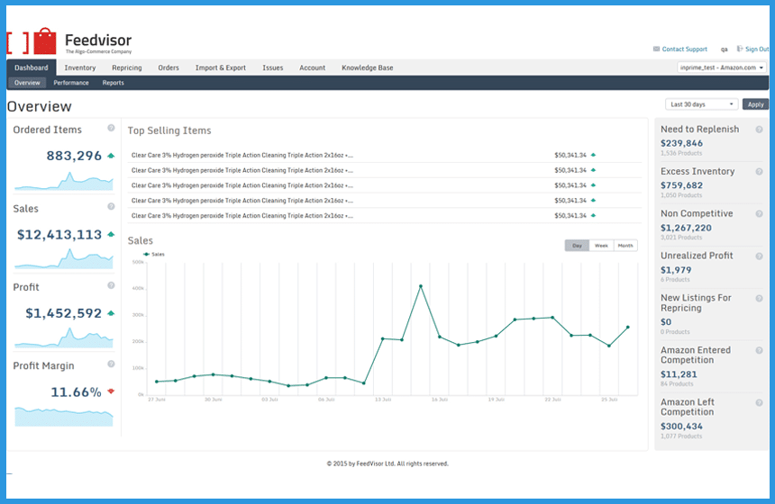Screen dimensions: 775x504
Task: Open help icon for Sales metric
Action: 111,206
